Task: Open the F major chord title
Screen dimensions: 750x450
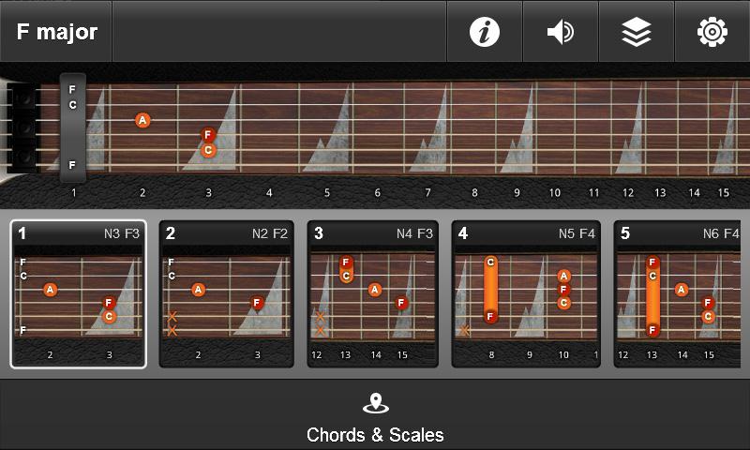Action: click(x=56, y=32)
